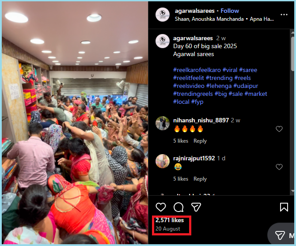Open rajnirajput1592's profile avatar
This screenshot has height=246, width=296.
point(162,161)
